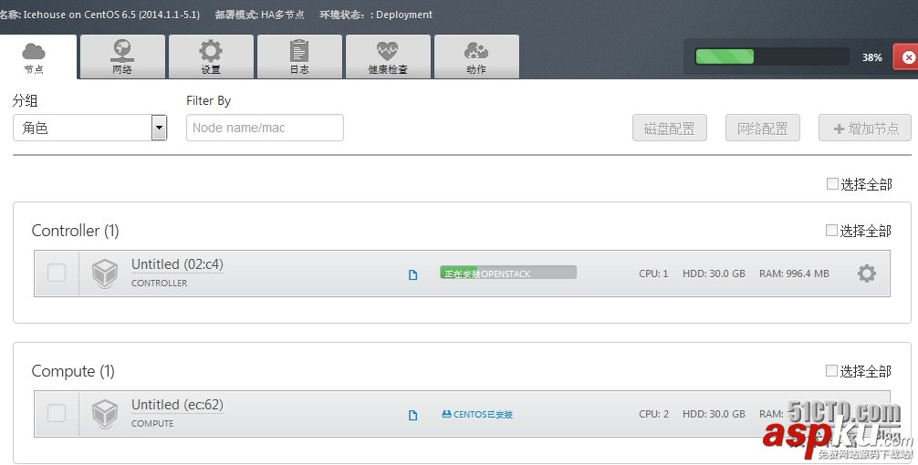Viewport: 918px width, 465px height.
Task: Select the Untitled (02:c4) node checkbox
Action: [x=57, y=273]
